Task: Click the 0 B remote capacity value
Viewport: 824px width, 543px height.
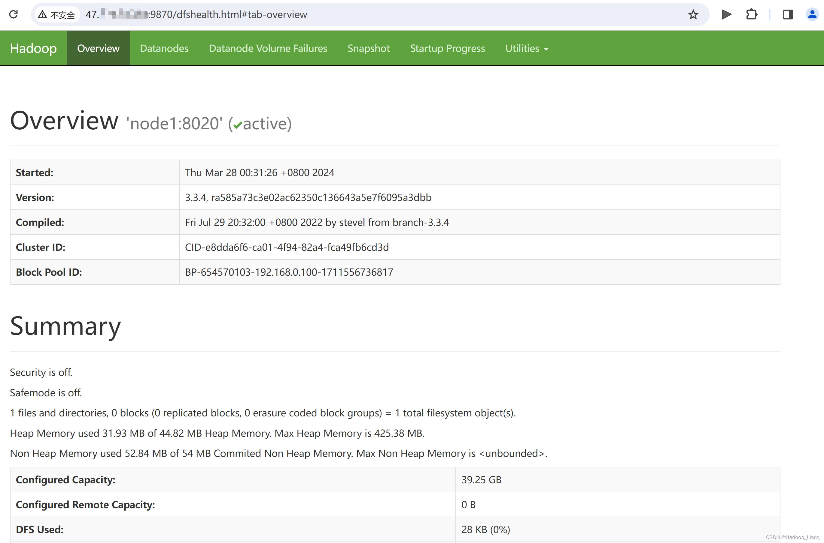Action: [468, 505]
